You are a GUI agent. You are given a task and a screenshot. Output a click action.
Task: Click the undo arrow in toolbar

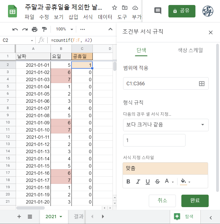[x=15, y=29]
